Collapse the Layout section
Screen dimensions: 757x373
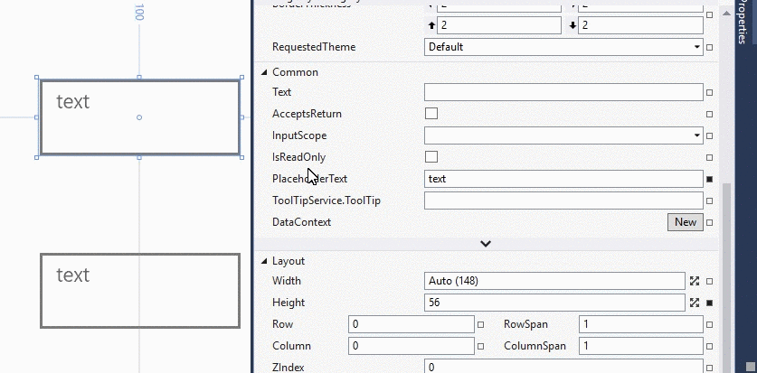tap(264, 261)
